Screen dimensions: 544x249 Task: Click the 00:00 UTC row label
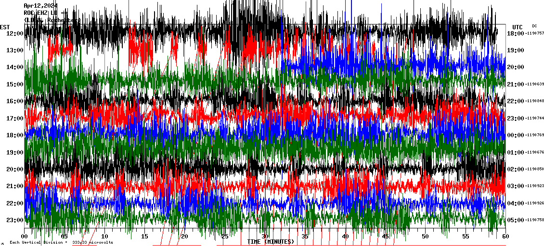(515, 135)
